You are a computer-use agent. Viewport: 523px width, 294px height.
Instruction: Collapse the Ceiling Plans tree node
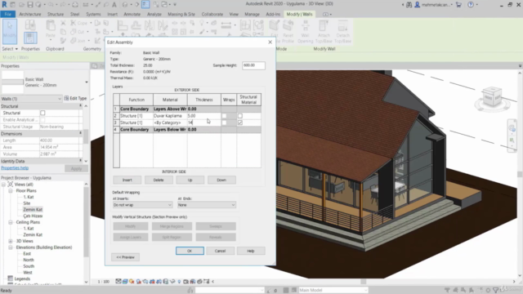click(x=11, y=222)
